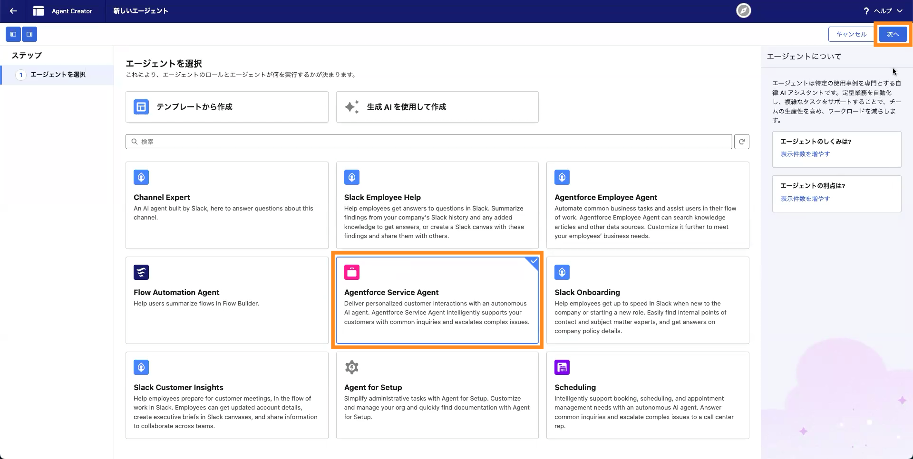
Task: Choose テンプレートから作成 option
Action: [227, 107]
